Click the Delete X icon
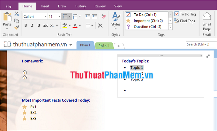 tap(100, 26)
